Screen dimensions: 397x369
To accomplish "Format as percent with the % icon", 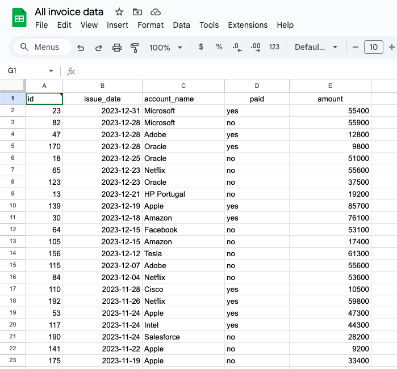I will [219, 46].
